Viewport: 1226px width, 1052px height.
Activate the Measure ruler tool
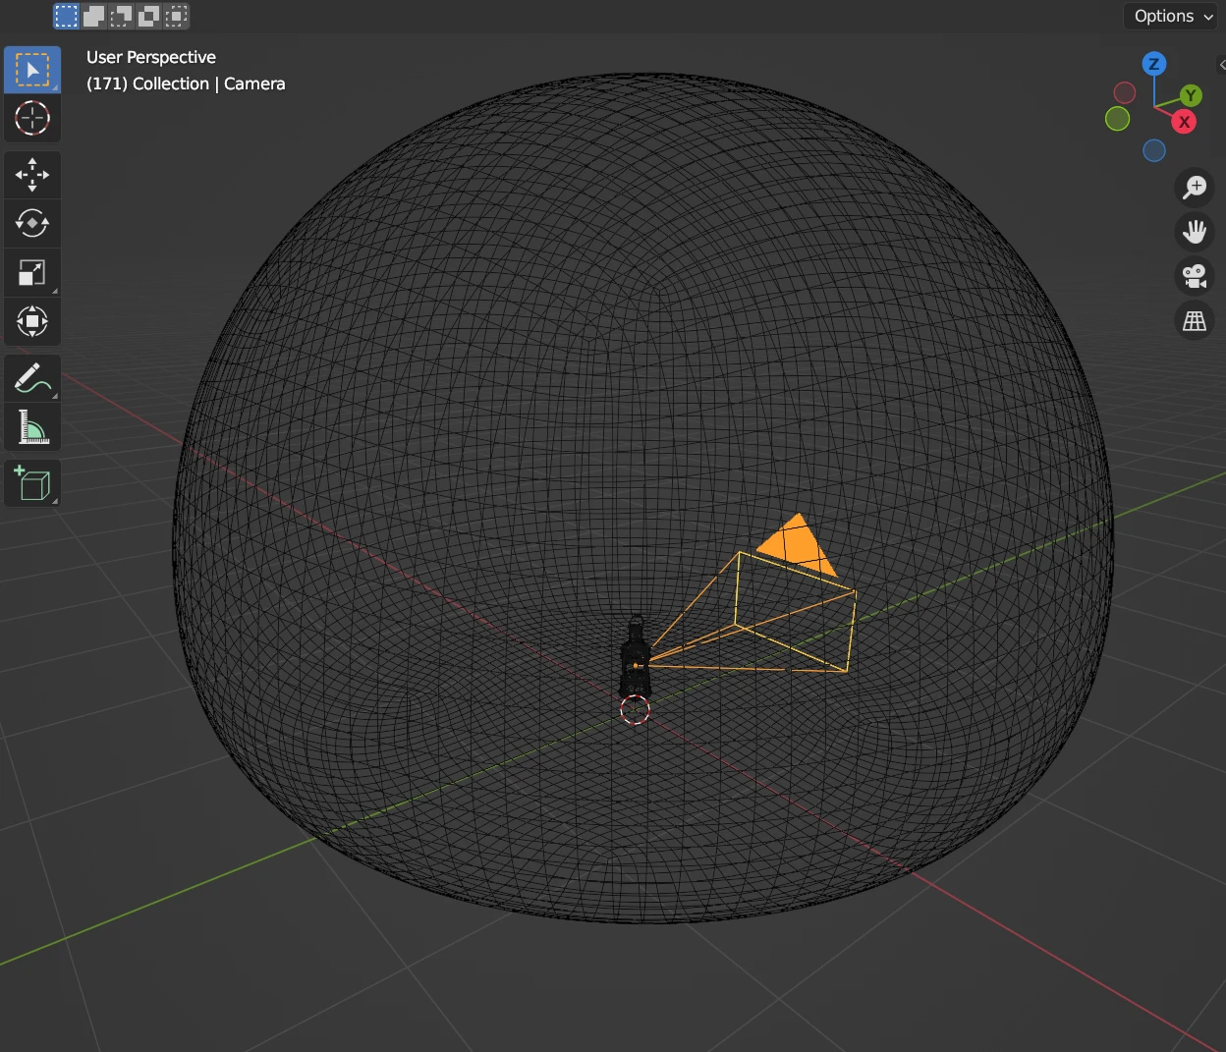click(x=32, y=427)
